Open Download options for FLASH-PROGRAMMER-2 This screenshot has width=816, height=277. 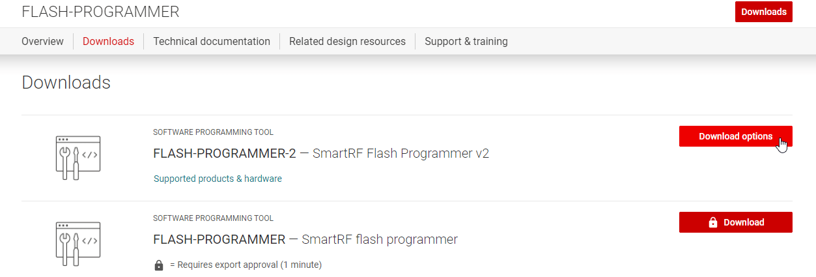pyautogui.click(x=735, y=136)
